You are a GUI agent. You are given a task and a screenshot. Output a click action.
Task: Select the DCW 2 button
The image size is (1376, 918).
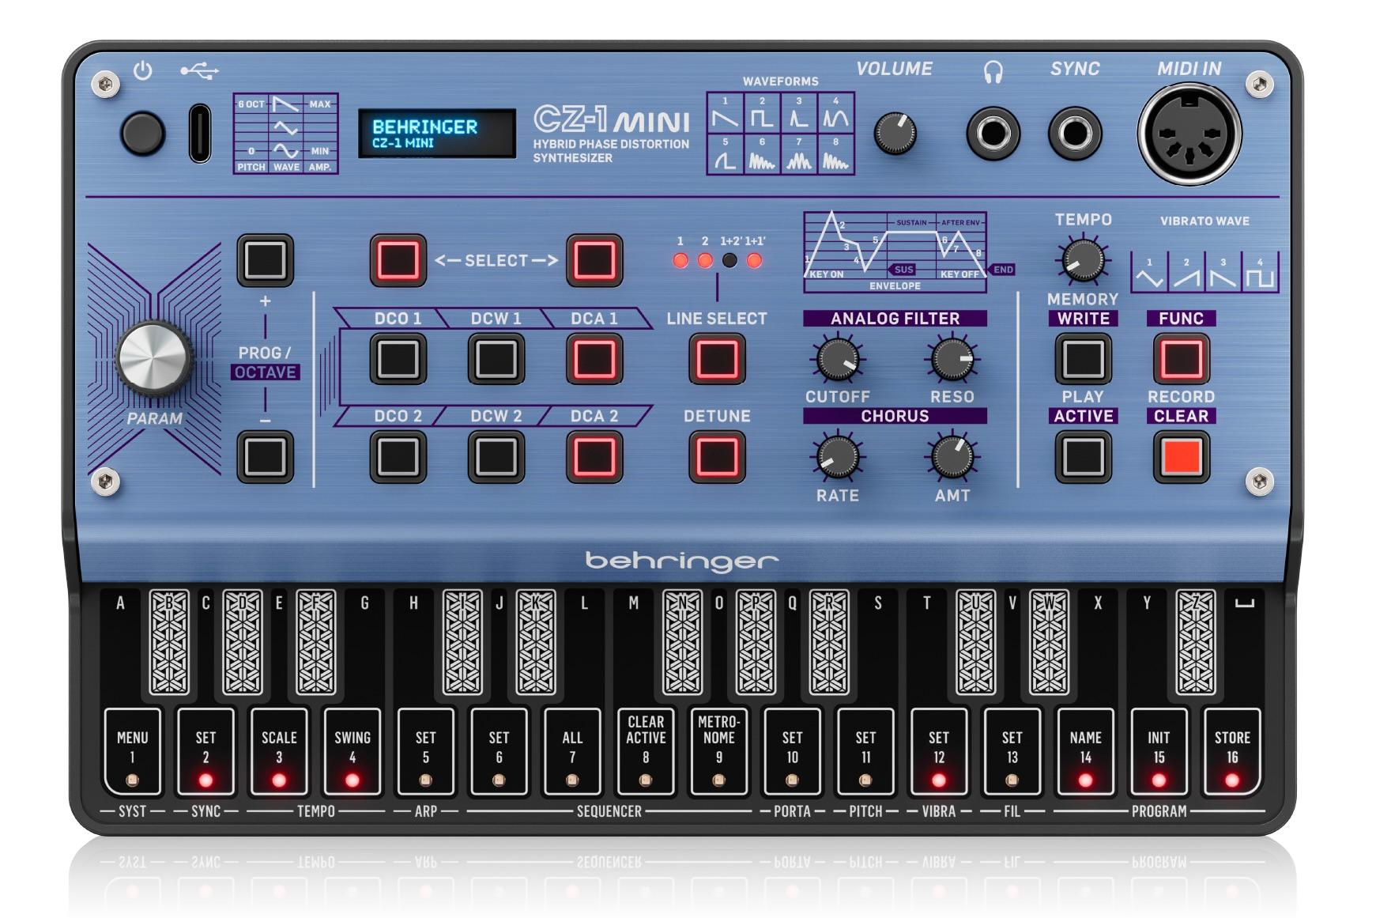pyautogui.click(x=496, y=457)
